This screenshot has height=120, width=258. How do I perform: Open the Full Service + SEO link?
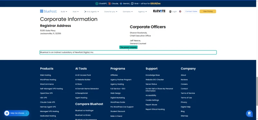pyautogui.click(x=118, y=89)
